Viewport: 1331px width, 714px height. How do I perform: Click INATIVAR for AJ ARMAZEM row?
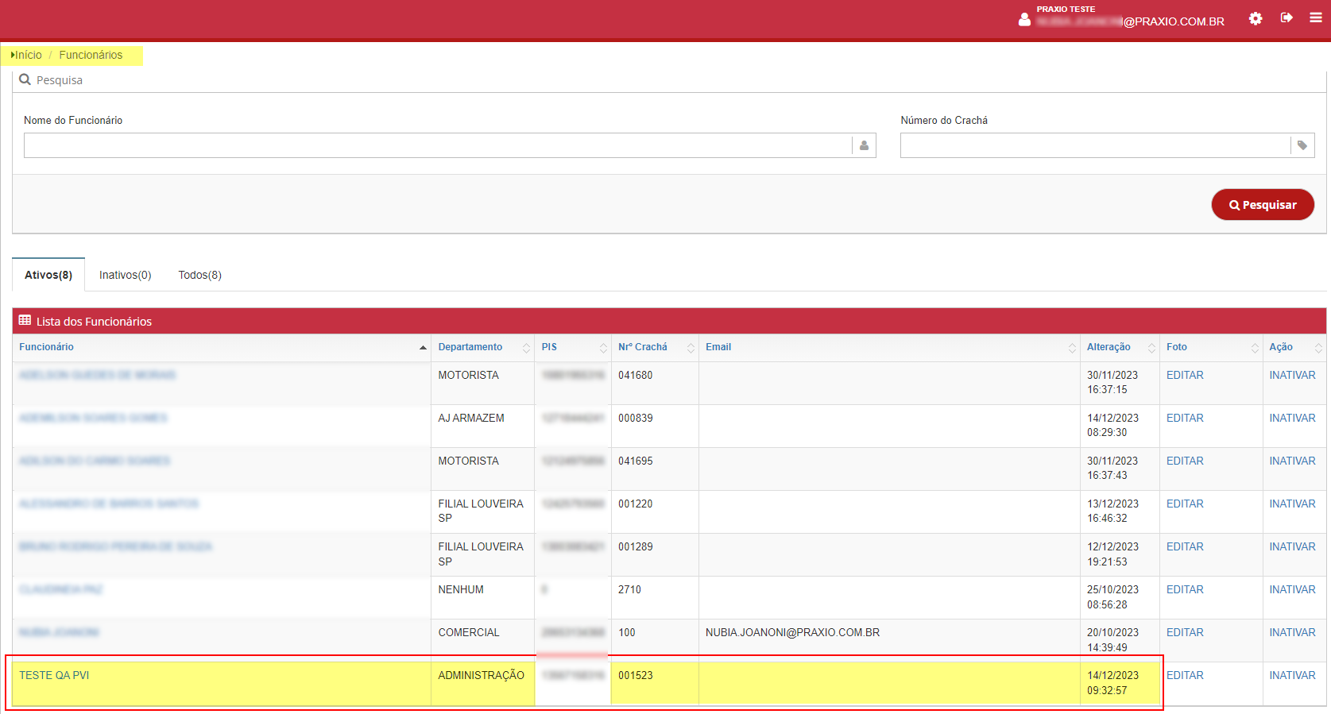pyautogui.click(x=1292, y=418)
